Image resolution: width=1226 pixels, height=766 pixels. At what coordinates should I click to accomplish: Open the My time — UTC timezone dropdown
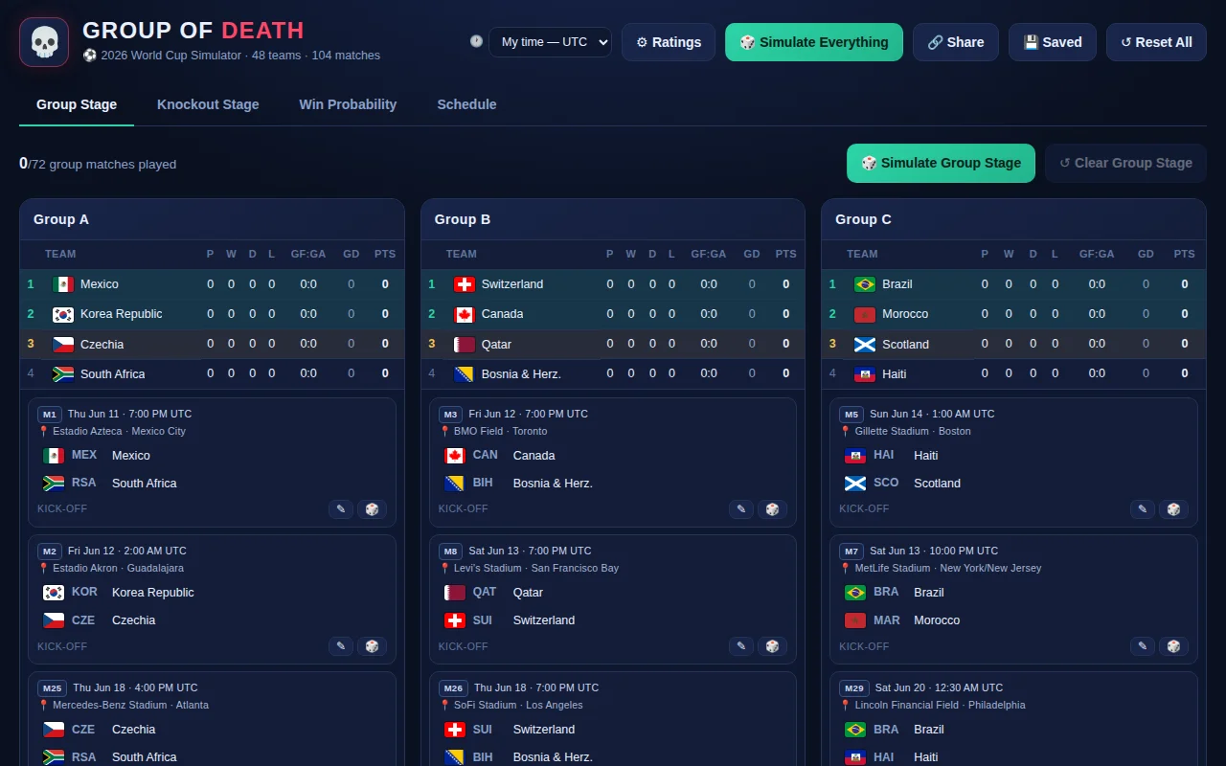point(551,42)
